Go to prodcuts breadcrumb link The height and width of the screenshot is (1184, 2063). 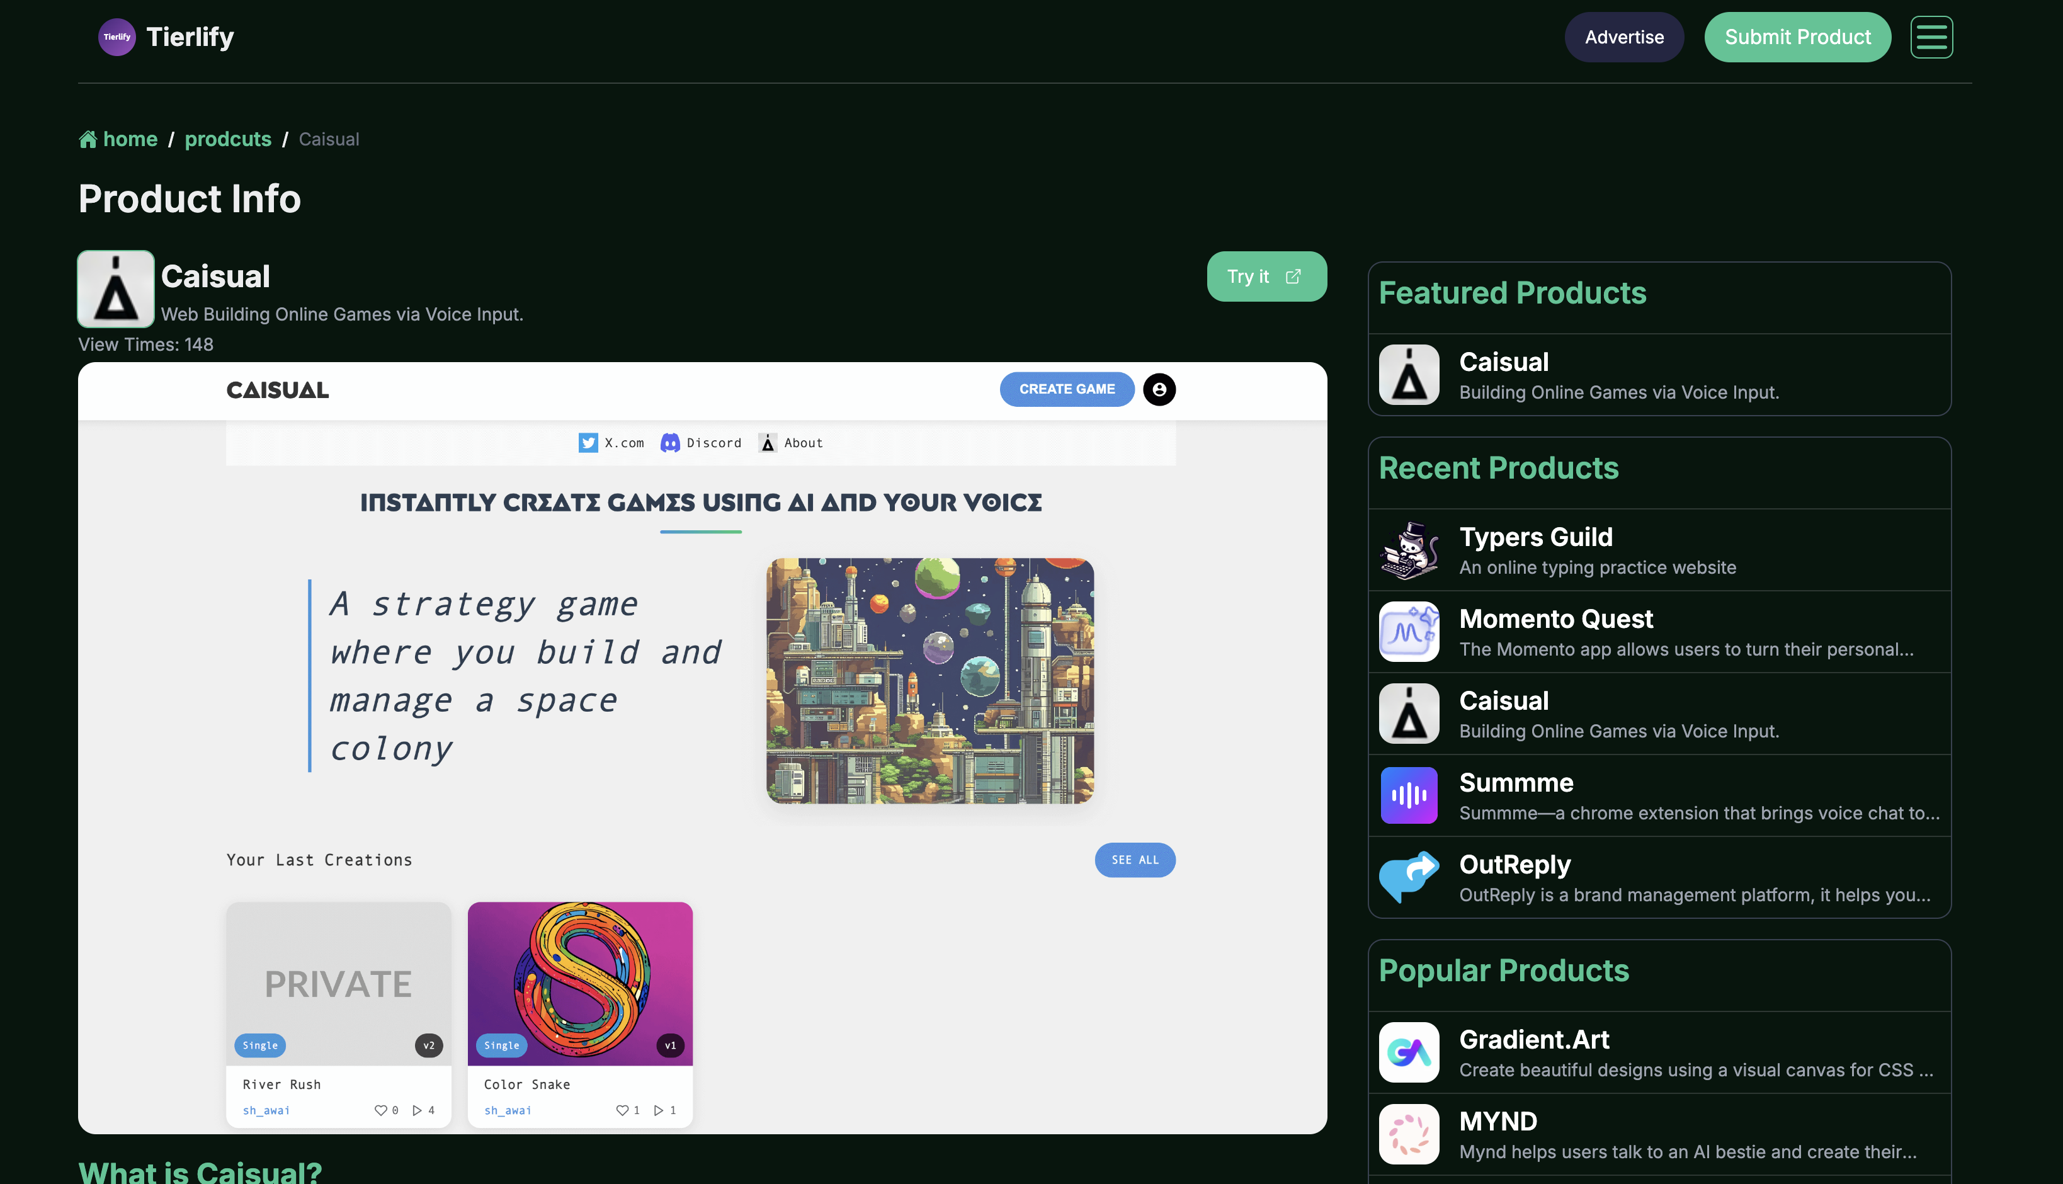pyautogui.click(x=227, y=140)
